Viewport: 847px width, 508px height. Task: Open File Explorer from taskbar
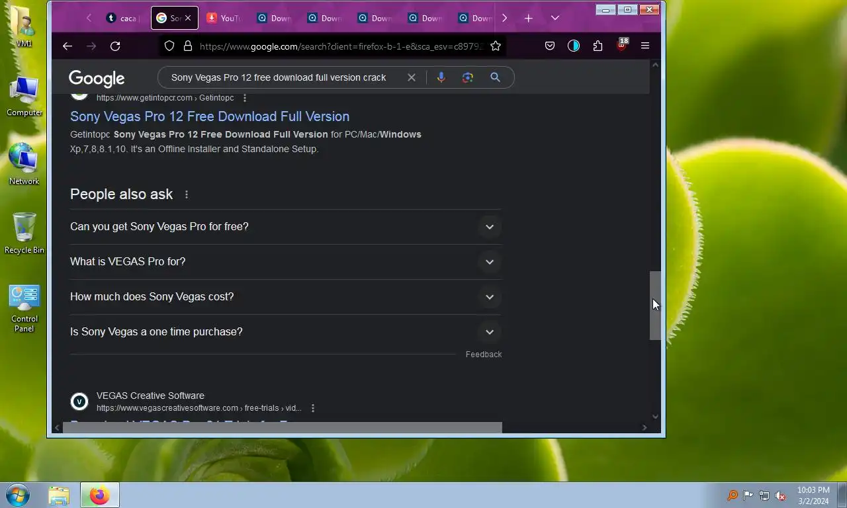click(x=59, y=495)
